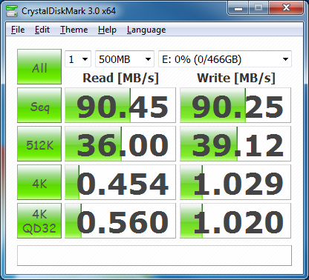Click the Seq read result 90.45

coord(120,105)
